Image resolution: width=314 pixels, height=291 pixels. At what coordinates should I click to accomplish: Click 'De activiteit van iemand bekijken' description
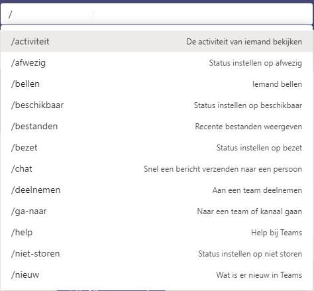244,42
